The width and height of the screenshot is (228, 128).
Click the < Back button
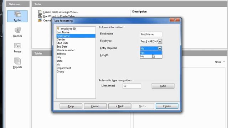coord(120,106)
